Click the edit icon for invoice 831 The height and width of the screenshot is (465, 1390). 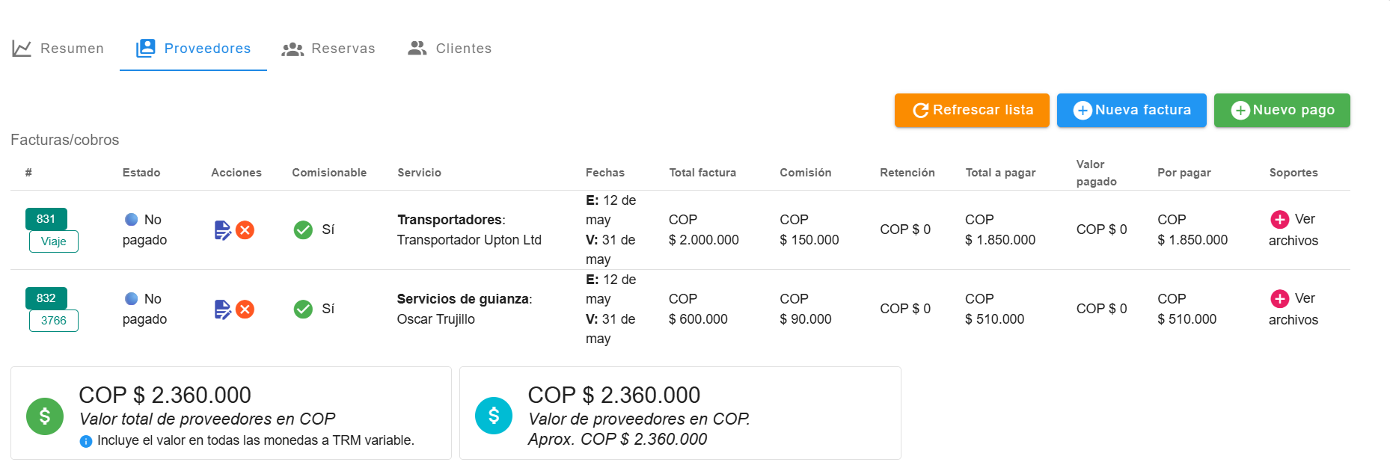pos(222,230)
